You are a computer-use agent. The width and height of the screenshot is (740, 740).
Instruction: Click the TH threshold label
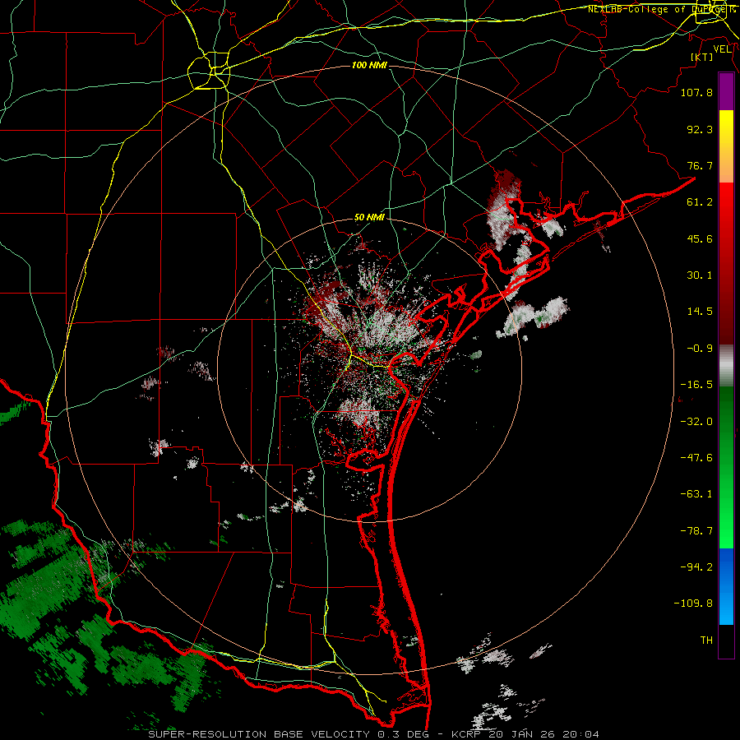click(x=706, y=641)
